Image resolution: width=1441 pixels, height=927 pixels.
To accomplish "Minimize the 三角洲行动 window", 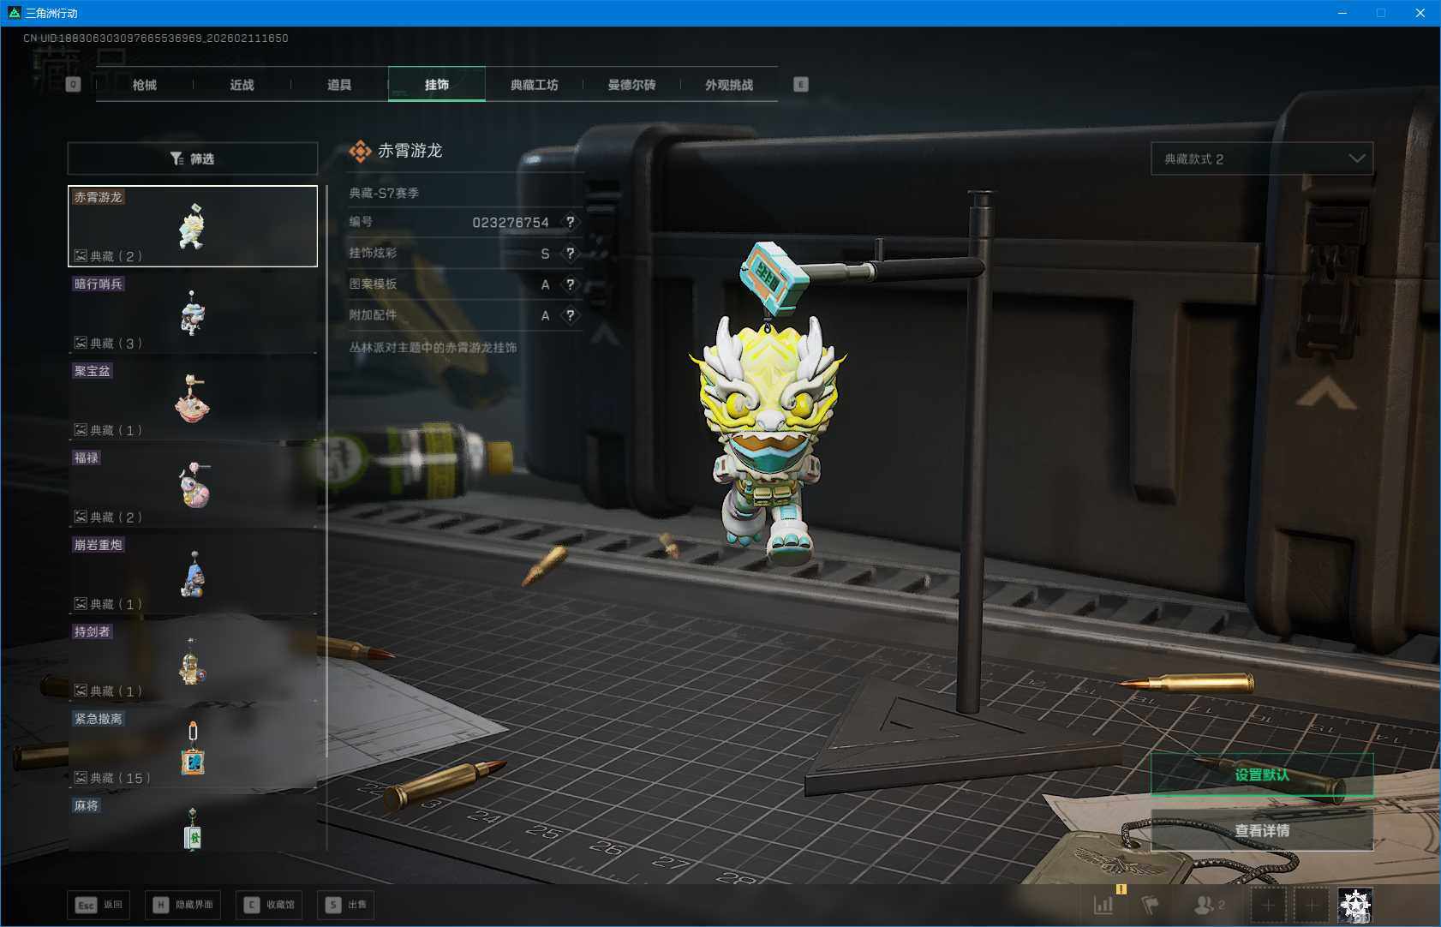I will (x=1342, y=13).
